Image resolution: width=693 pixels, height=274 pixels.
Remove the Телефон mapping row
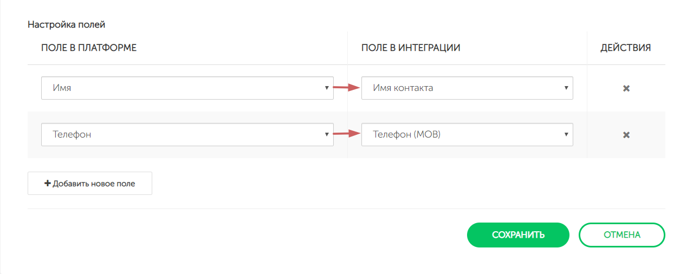pyautogui.click(x=626, y=135)
